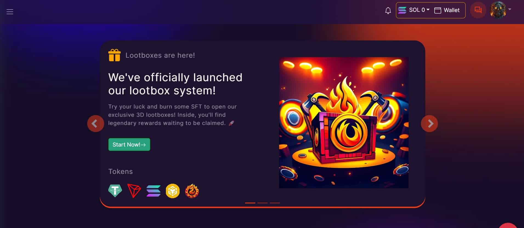Screen dimensions: 524x228
Task: Advance to the next carousel slide
Action: [429, 124]
